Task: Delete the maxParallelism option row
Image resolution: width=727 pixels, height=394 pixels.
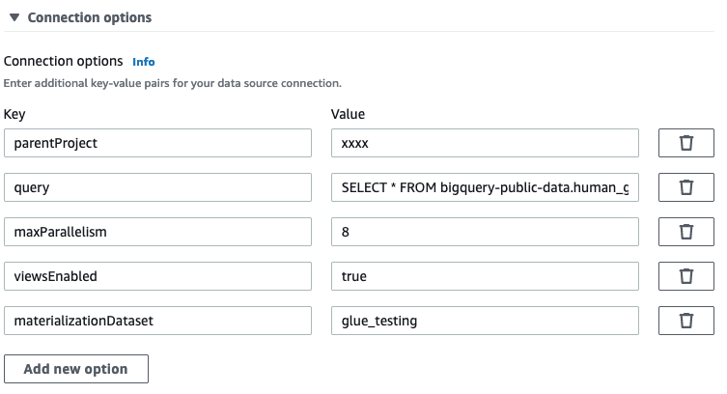Action: tap(686, 232)
